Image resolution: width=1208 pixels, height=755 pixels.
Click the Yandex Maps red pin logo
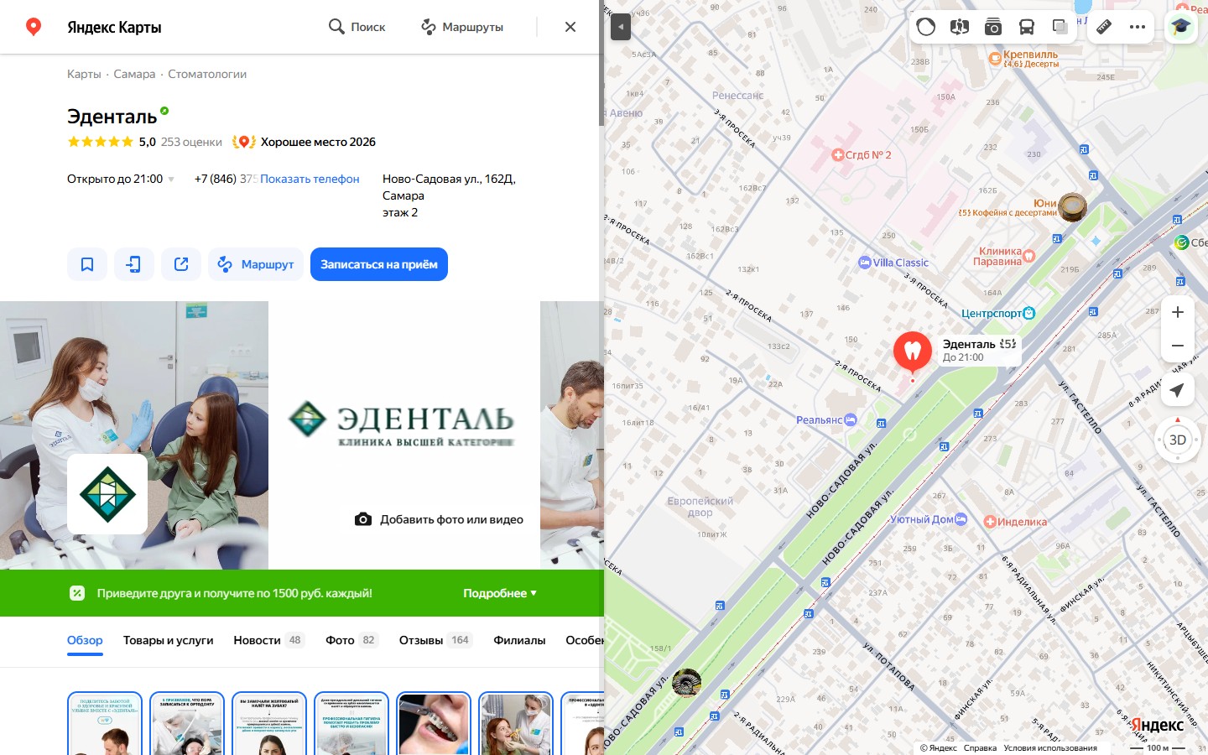tap(34, 27)
